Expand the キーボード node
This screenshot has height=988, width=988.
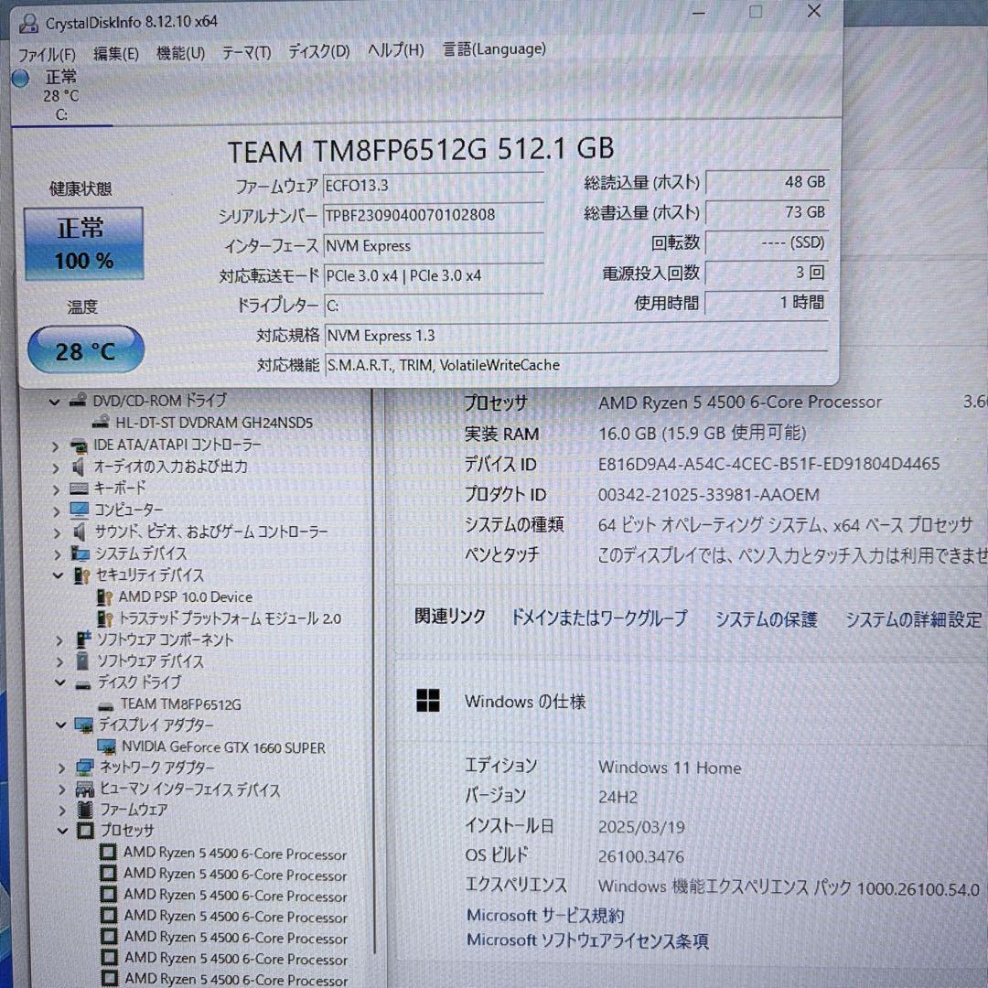(x=56, y=489)
